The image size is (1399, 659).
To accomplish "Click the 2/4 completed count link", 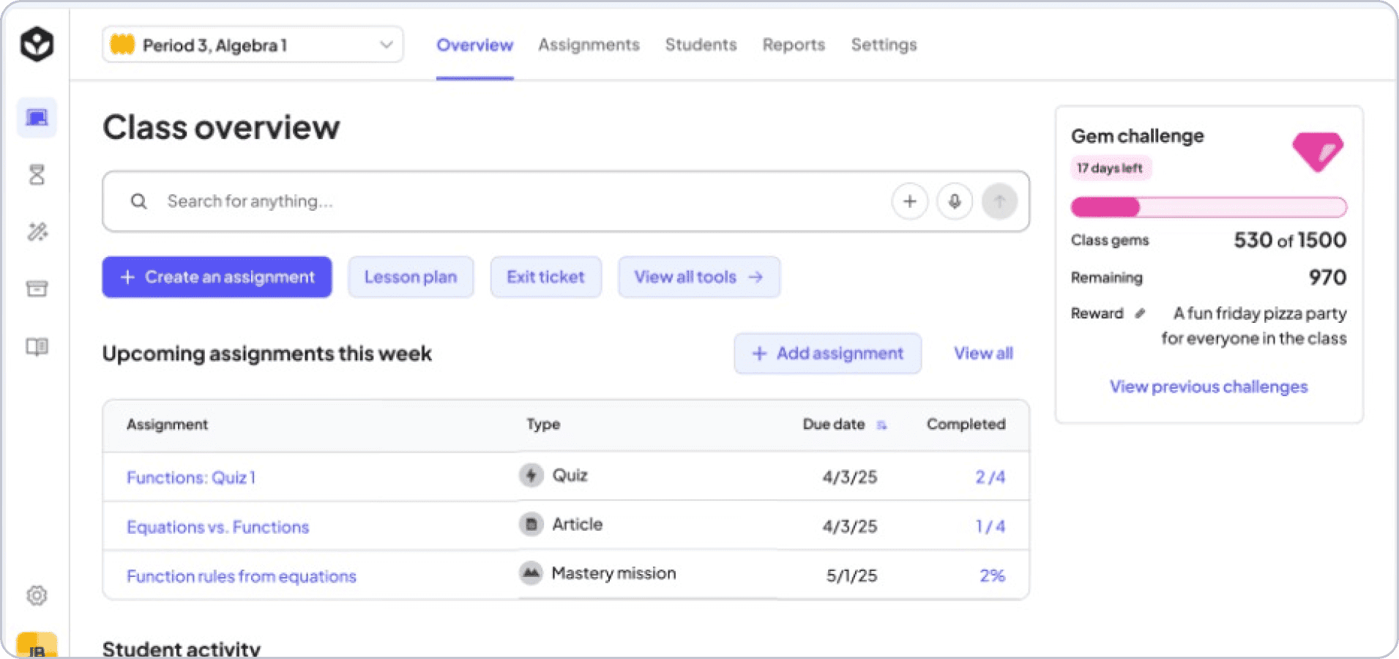I will click(990, 477).
